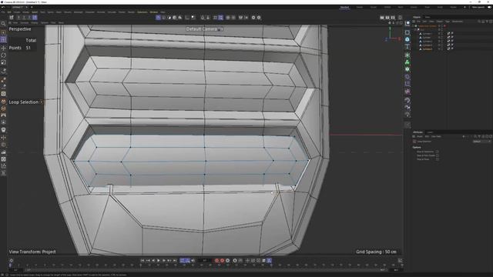The image size is (493, 277).
Task: Click the blue Subdivision Surface generator icon
Action: (407, 39)
